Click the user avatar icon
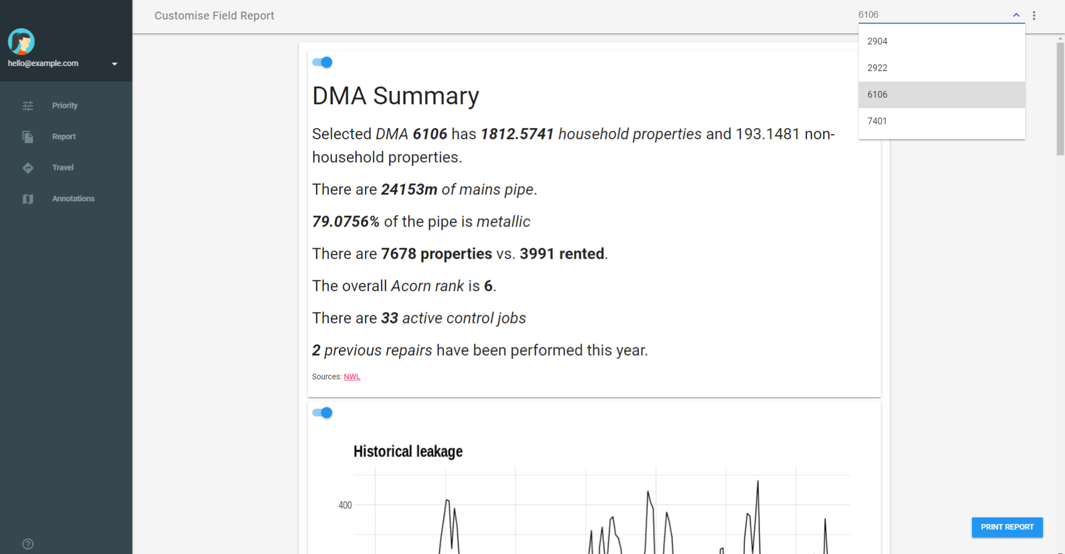Viewport: 1065px width, 554px height. coord(21,42)
